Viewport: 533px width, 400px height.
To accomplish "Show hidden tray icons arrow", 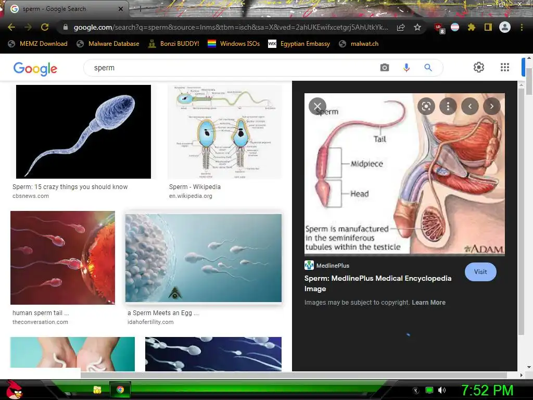I will tap(416, 390).
